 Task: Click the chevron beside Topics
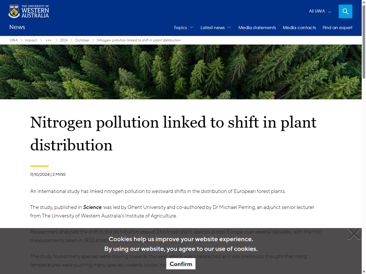coord(191,28)
